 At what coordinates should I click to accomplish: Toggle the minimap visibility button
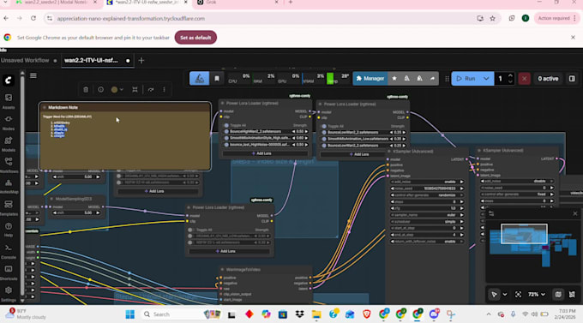click(x=558, y=295)
